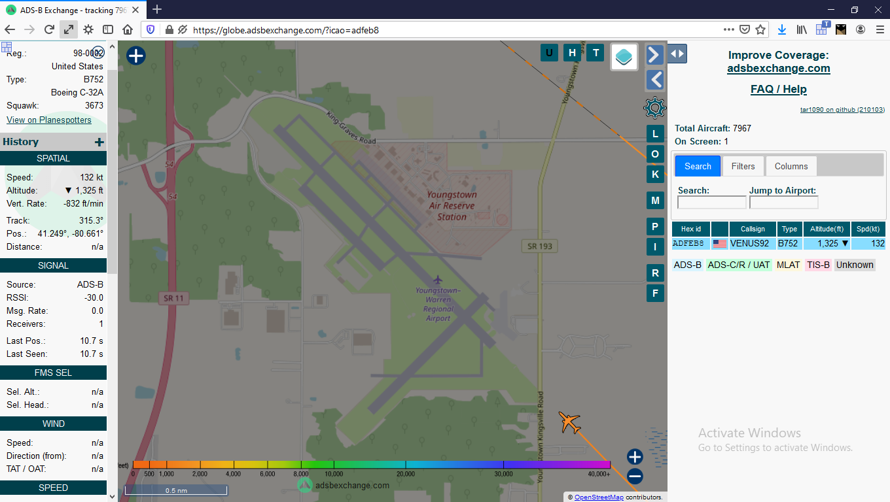
Task: Open OpenStreetMap attribution link
Action: 599,497
